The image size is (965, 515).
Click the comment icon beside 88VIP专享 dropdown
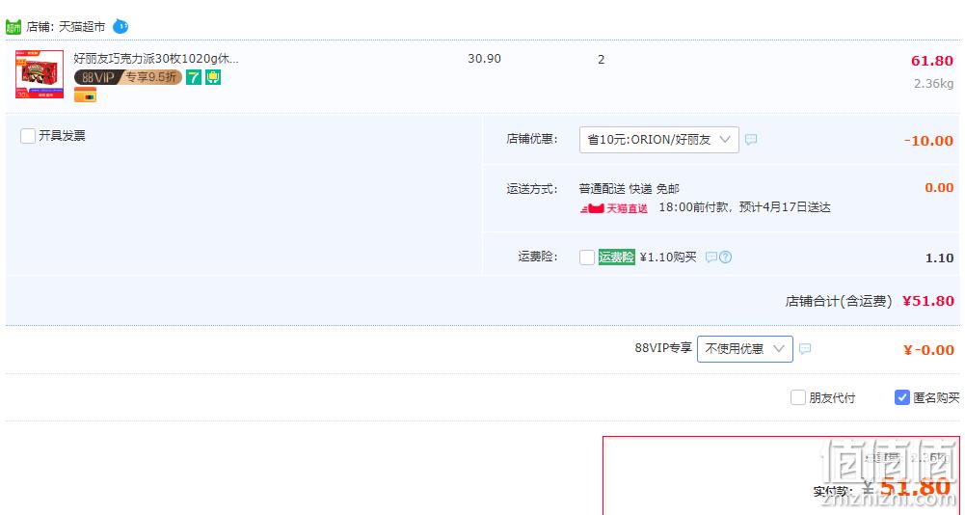(x=805, y=349)
